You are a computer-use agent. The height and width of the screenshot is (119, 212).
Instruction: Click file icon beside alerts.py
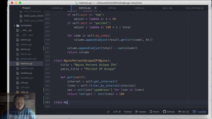tap(18, 49)
